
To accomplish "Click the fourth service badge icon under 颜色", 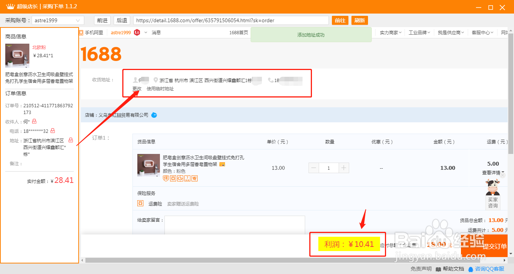I will [187, 178].
